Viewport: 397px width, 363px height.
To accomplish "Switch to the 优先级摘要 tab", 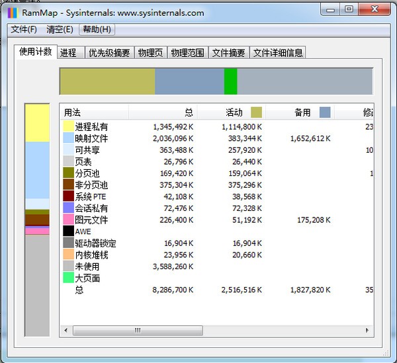I will point(110,53).
